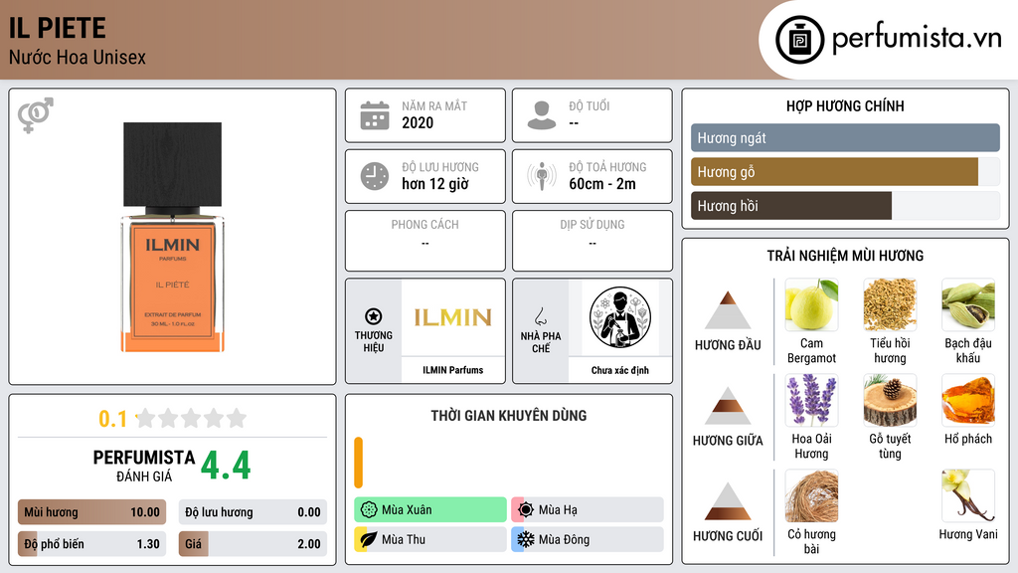Click the hơn 12 giờ longevity value
The width and height of the screenshot is (1018, 573).
click(435, 184)
